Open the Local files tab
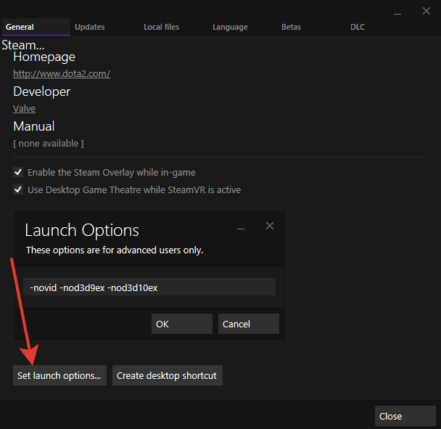This screenshot has width=441, height=429. pyautogui.click(x=161, y=27)
